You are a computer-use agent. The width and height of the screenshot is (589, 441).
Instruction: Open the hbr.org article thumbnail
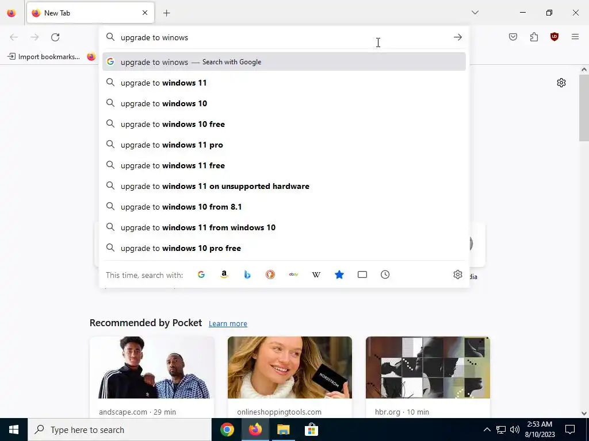tap(428, 367)
